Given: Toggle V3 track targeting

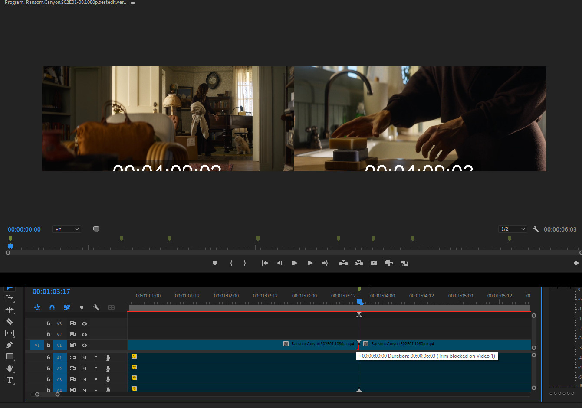Looking at the screenshot, I should [x=59, y=323].
